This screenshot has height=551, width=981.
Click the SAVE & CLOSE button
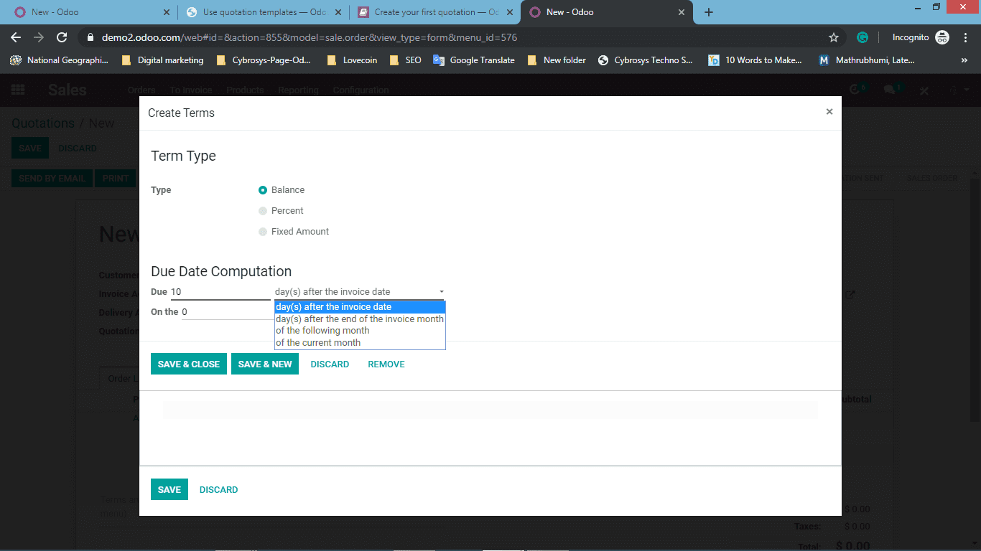point(189,364)
